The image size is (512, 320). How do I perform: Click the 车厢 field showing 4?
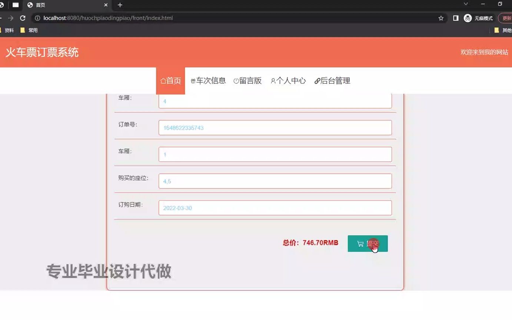point(275,101)
